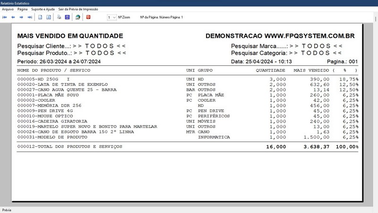Image resolution: width=378 pixels, height=213 pixels.
Task: Click DEMONSTRACAO WWW.FPQSYSTEM.COM.BR heading
Action: [x=280, y=36]
